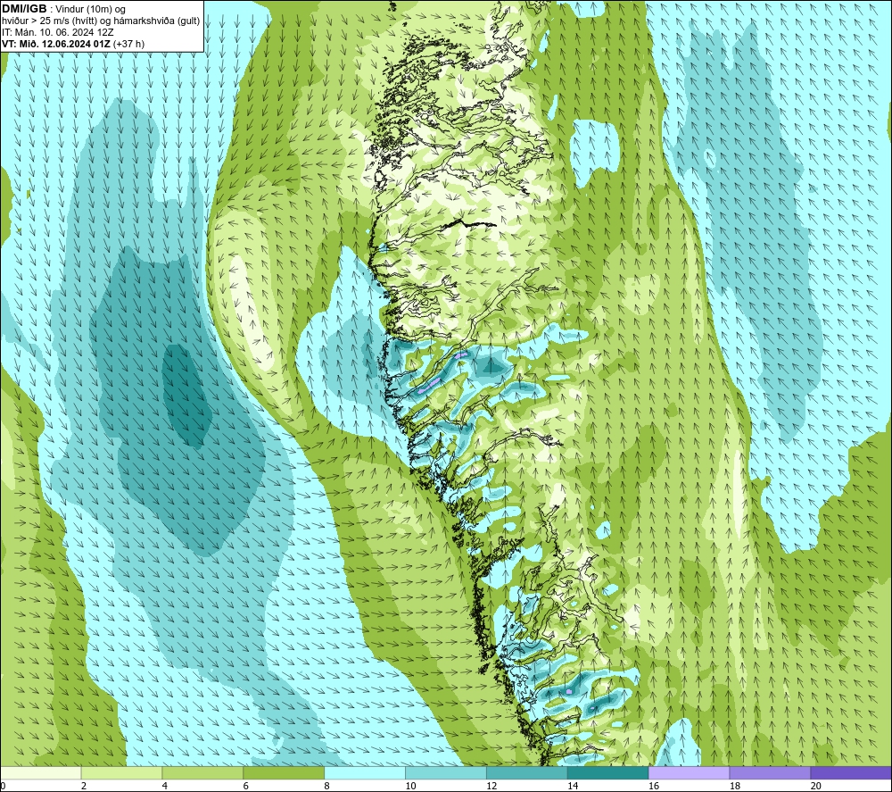Click the 6-8 m/s olive green swatch

(x=284, y=772)
